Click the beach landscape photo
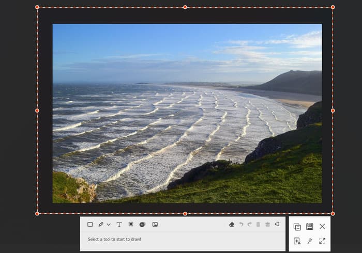 [x=187, y=114]
